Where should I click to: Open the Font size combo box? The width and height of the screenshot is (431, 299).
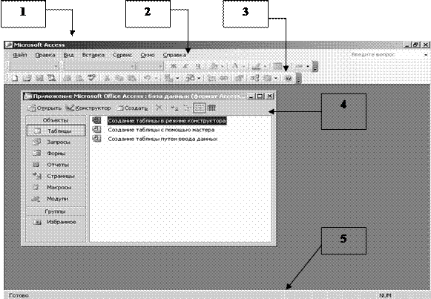pyautogui.click(x=150, y=66)
